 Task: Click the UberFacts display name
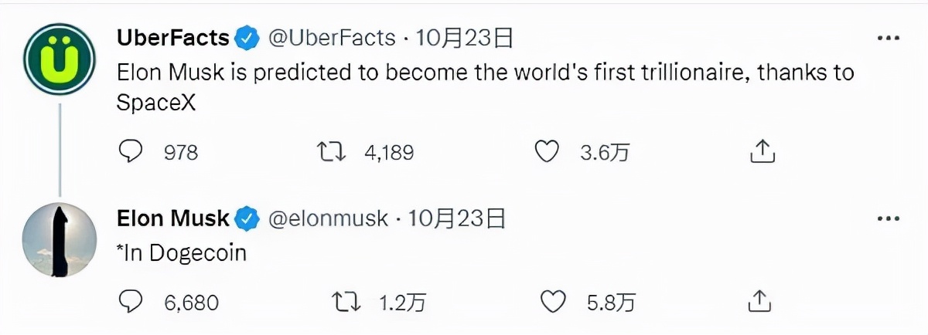coord(172,38)
